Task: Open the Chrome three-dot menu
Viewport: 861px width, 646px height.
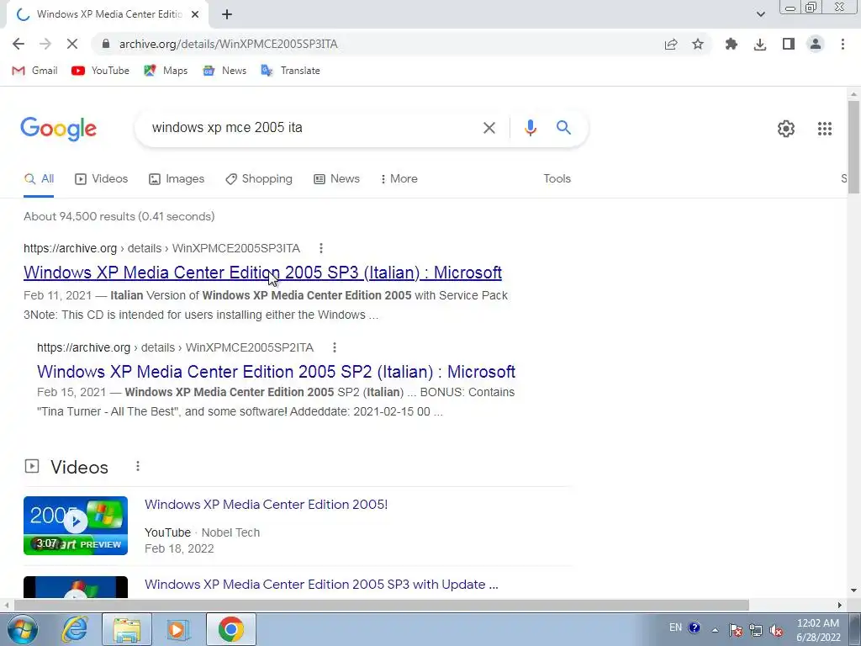Action: click(x=843, y=44)
